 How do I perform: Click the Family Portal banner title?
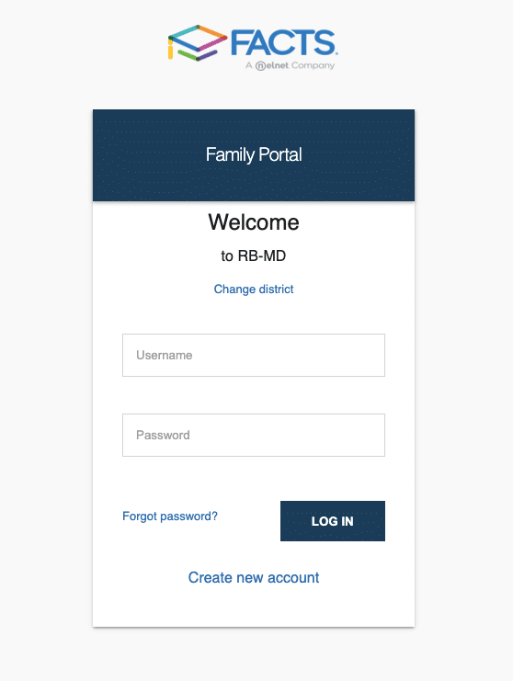(254, 154)
